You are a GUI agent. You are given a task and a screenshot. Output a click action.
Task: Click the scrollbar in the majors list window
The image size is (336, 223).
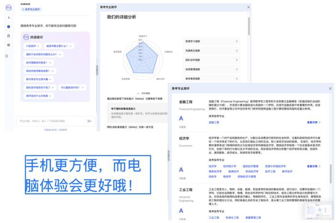pos(331,174)
